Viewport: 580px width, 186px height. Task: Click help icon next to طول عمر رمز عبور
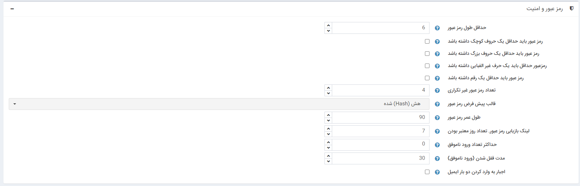pyautogui.click(x=437, y=118)
